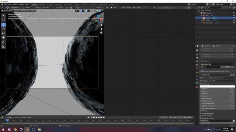The width and height of the screenshot is (236, 132).
Task: Open the Edit menu
Action: [10, 4]
